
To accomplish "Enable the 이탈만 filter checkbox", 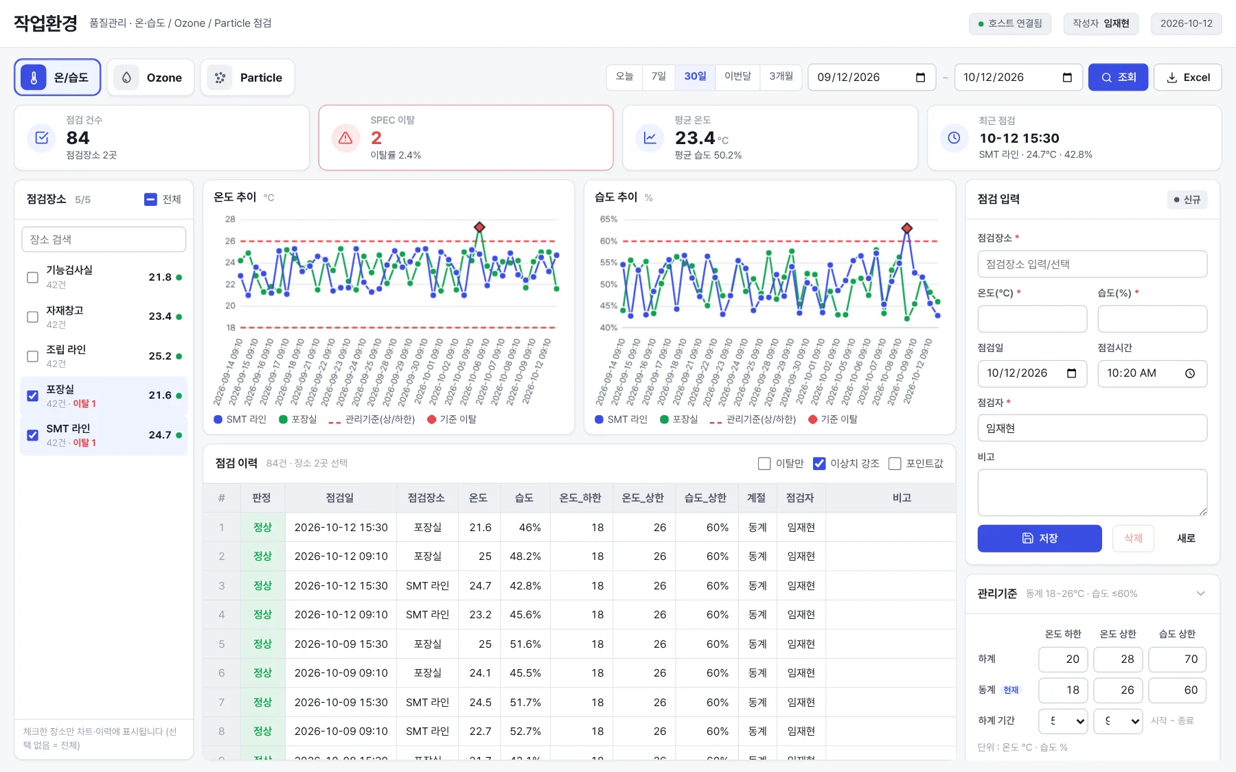I will point(764,464).
